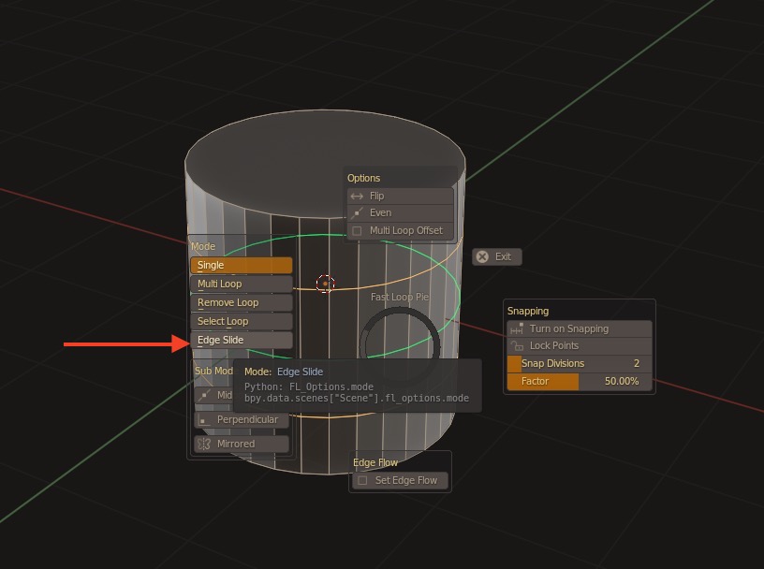Toggle Lock Points
Screen dimensions: 764x569
click(580, 346)
